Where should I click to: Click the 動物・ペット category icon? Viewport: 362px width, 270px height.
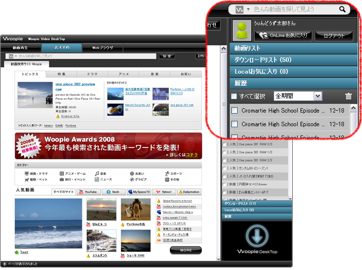point(27,179)
